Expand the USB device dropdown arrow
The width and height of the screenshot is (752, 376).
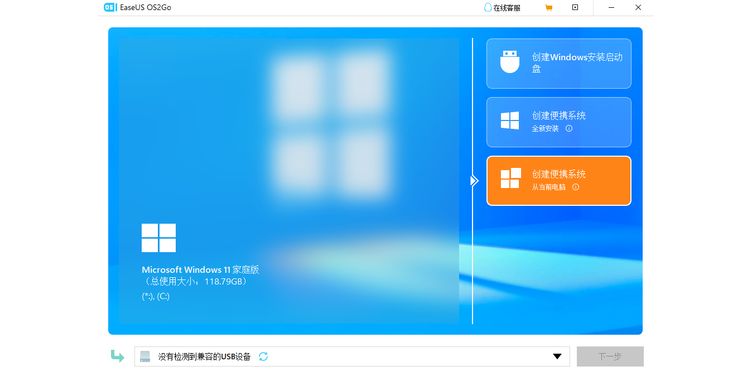(557, 356)
